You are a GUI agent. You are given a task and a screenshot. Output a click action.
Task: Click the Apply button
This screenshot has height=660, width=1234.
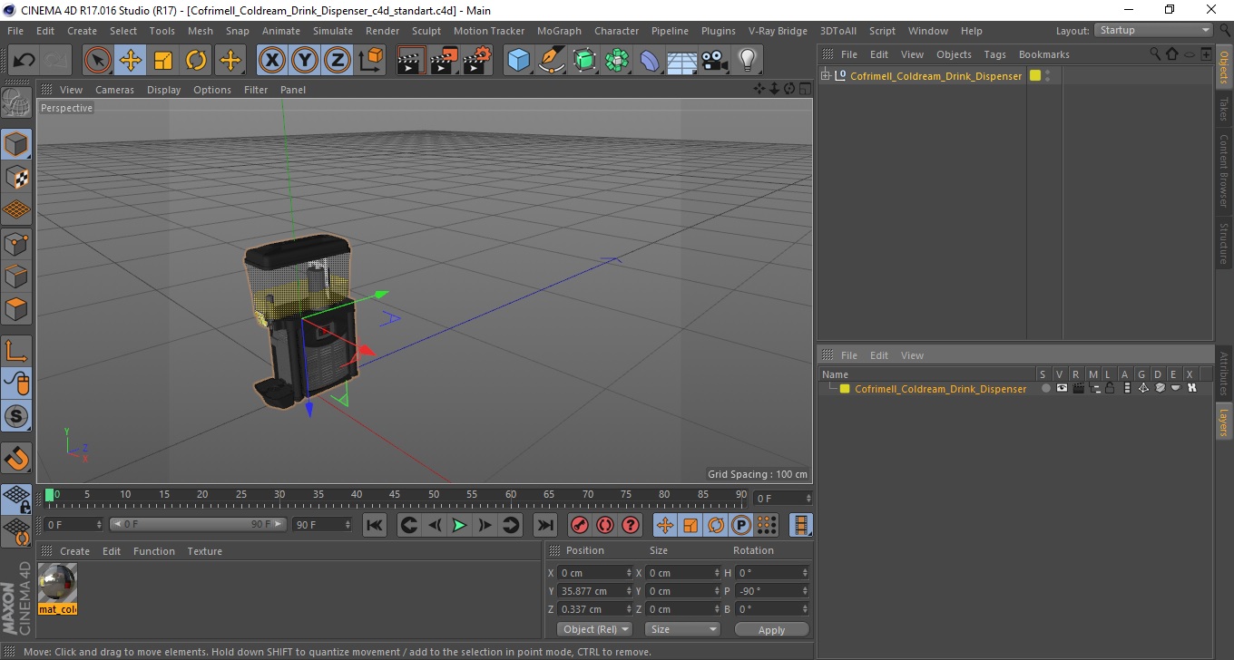point(771,629)
